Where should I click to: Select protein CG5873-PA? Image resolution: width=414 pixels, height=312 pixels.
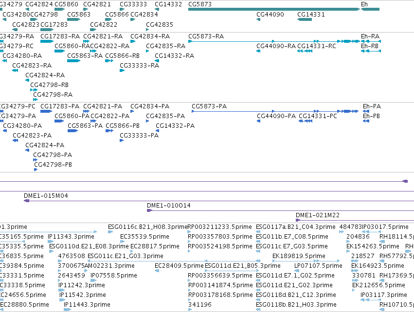pyautogui.click(x=275, y=111)
